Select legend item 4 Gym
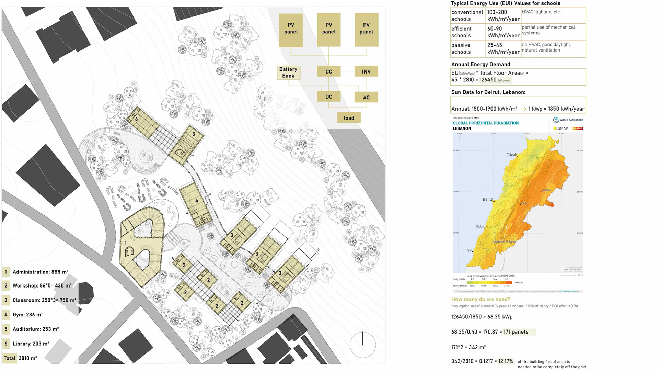Viewport: 659px width, 371px height. 27,315
